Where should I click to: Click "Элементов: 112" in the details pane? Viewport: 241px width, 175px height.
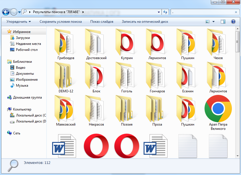[37, 163]
